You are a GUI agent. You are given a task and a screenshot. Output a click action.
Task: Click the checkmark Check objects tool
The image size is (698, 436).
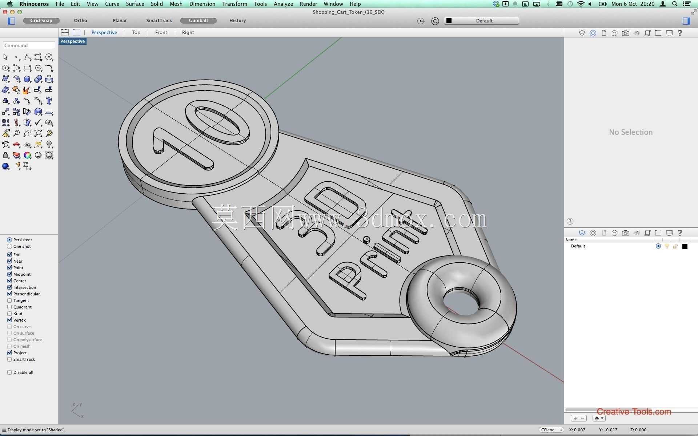point(38,123)
